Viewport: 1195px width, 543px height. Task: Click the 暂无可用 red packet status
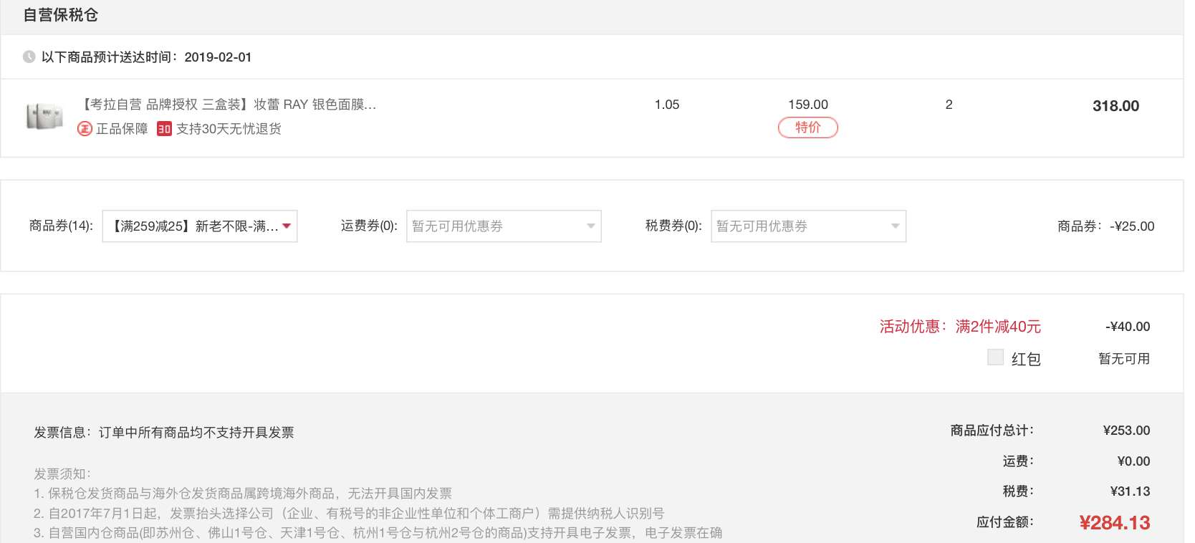[x=1124, y=359]
